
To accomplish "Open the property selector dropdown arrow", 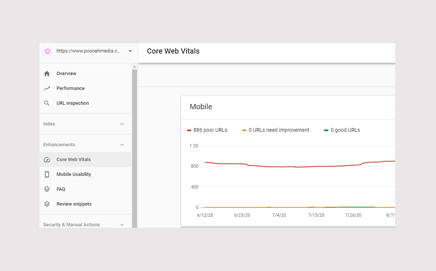I will 130,51.
